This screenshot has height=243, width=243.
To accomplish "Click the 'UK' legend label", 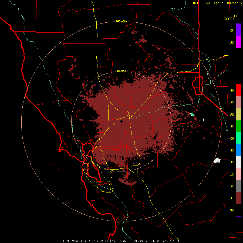I will click(x=232, y=42).
